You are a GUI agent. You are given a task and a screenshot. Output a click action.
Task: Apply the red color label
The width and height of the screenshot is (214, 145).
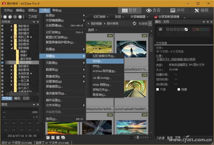[x=194, y=29]
